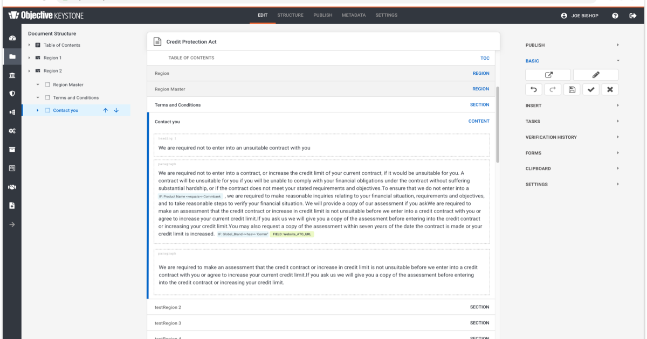The height and width of the screenshot is (339, 647).
Task: Collapse the Region Master tree node
Action: tap(37, 84)
